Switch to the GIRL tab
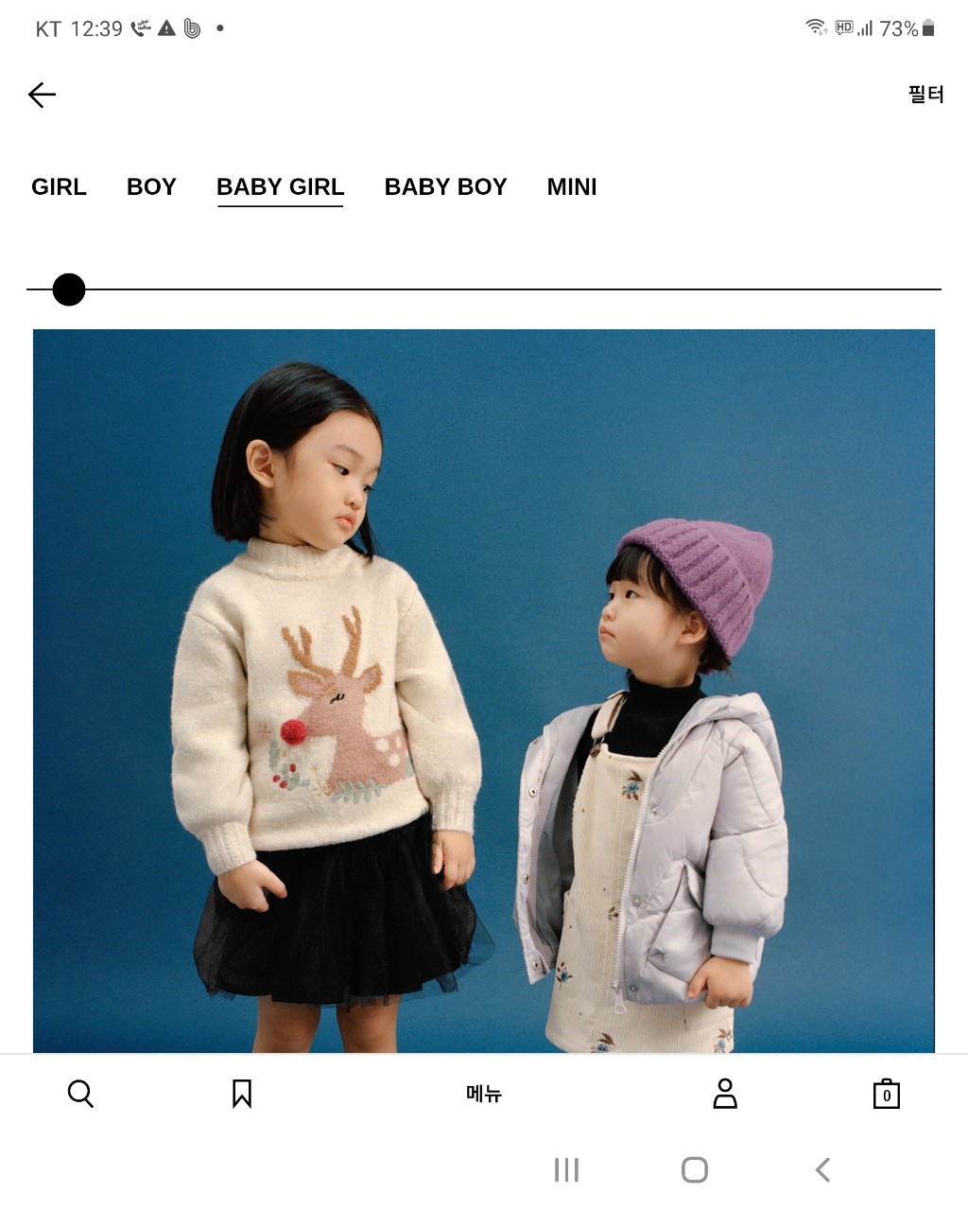The image size is (968, 1211). click(59, 186)
